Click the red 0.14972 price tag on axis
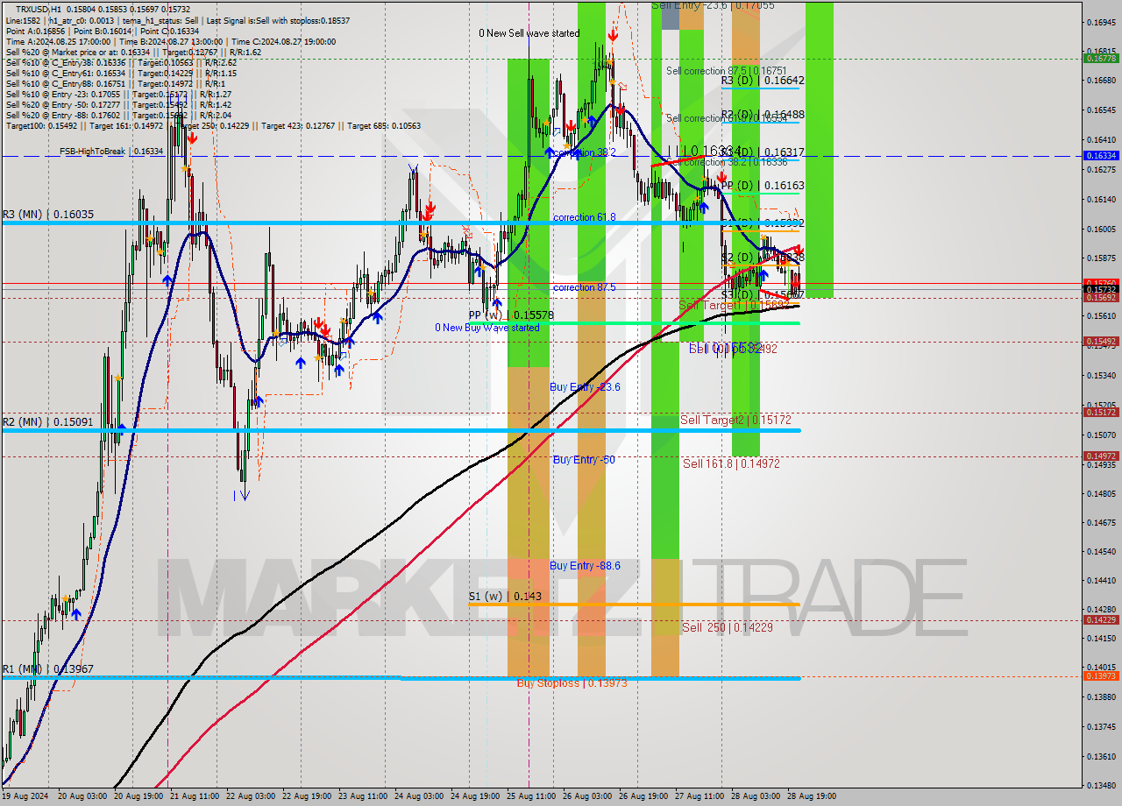 point(1101,456)
